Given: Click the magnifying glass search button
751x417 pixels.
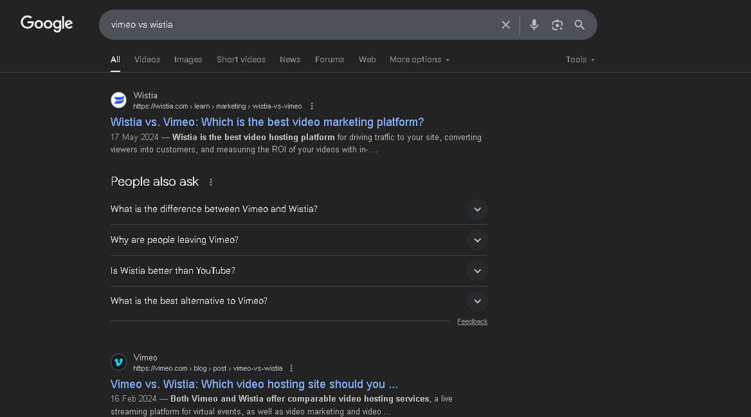Looking at the screenshot, I should [x=579, y=25].
